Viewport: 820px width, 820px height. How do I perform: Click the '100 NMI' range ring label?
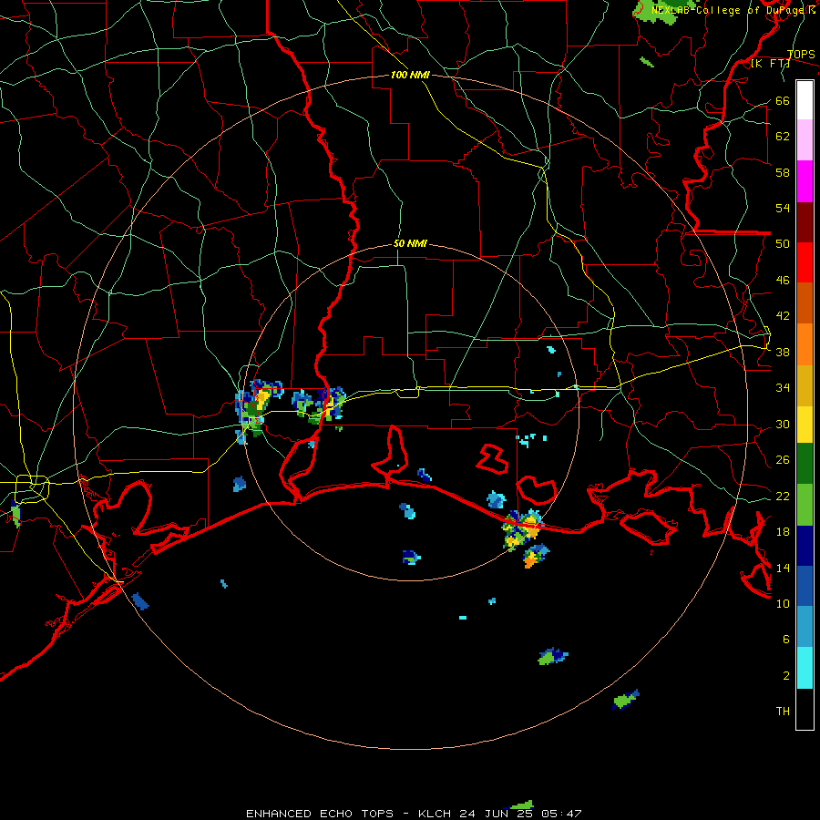pyautogui.click(x=410, y=75)
